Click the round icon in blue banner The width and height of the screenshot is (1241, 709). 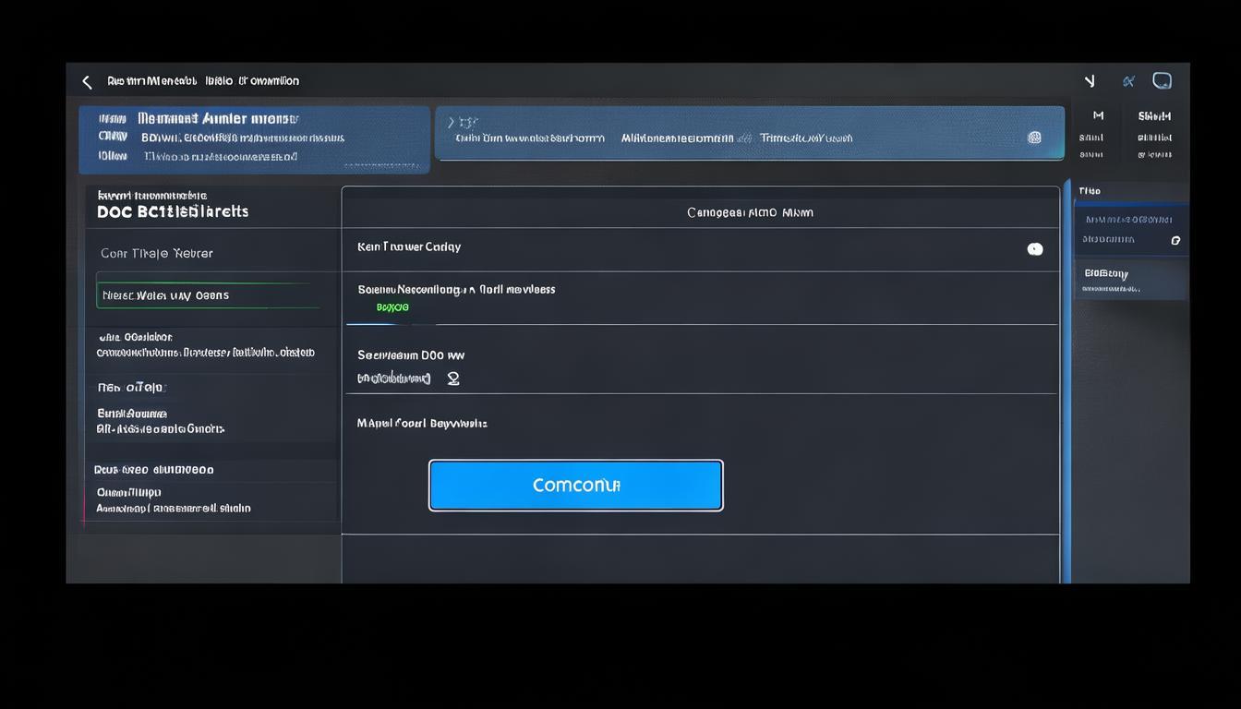(x=1034, y=138)
